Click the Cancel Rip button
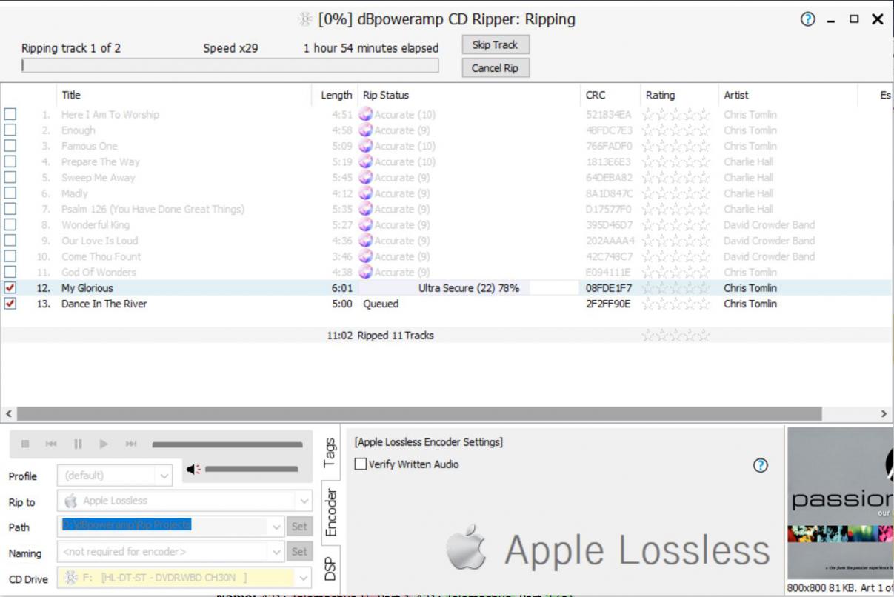Screen dimensions: 894x597 click(x=495, y=68)
